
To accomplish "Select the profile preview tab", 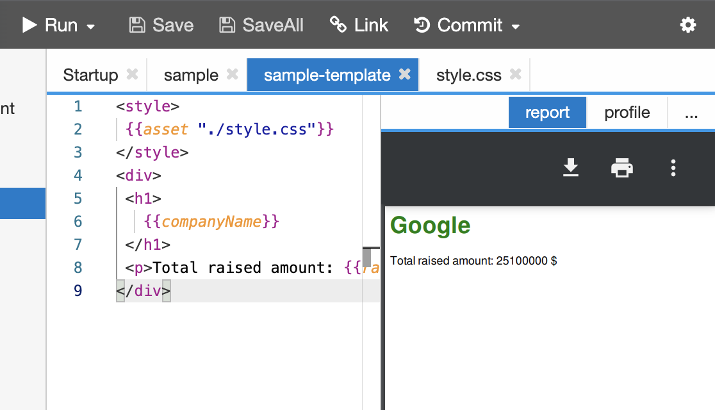I will coord(627,113).
